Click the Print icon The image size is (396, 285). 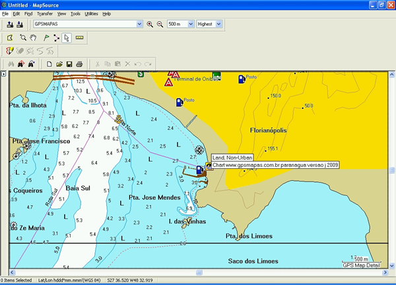pos(79,64)
